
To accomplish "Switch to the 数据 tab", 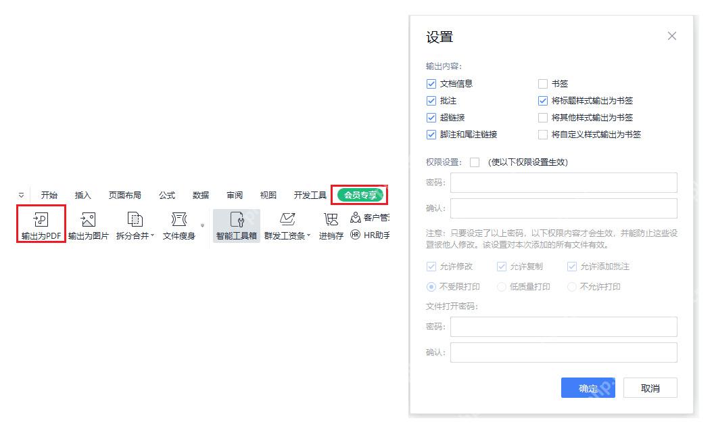I will [x=201, y=195].
